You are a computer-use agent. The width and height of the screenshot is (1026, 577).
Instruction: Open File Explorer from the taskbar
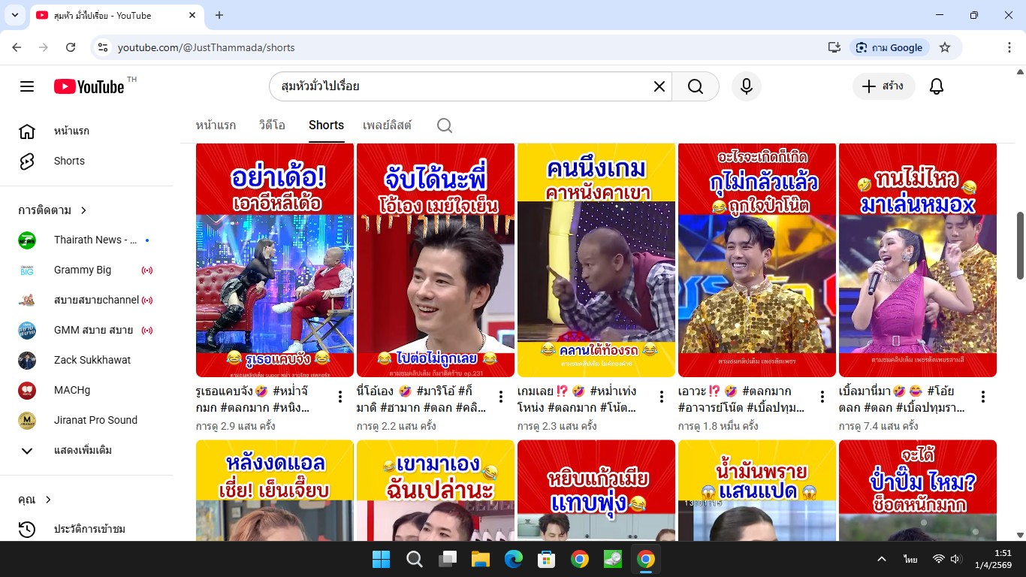pos(480,559)
